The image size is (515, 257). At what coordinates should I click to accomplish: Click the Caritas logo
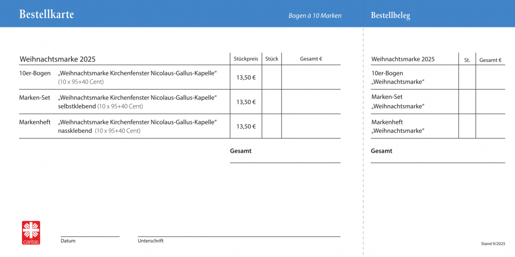(31, 233)
